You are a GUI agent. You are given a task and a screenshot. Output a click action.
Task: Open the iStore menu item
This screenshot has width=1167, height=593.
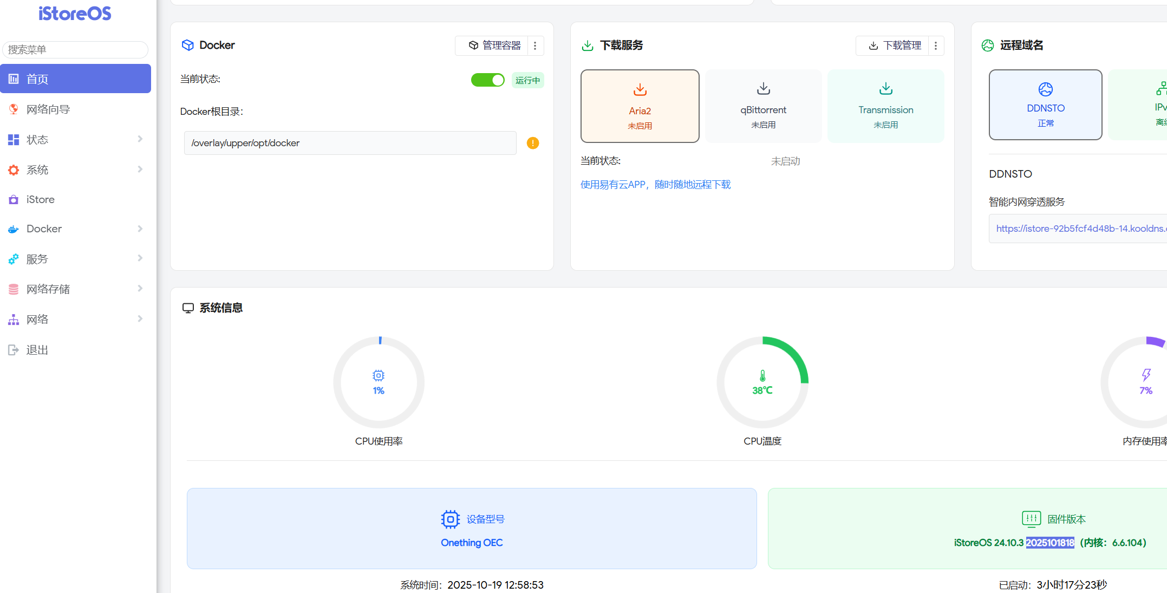point(41,199)
